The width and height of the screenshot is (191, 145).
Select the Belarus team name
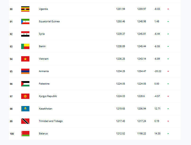pos(43,134)
